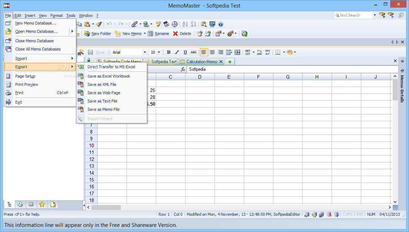Click the vertical scrollbar down arrow
Viewport: 409px width, 232px height.
point(395,202)
